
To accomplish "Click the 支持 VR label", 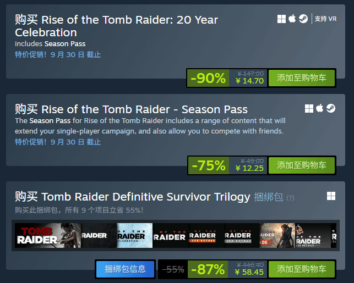I will coord(325,19).
